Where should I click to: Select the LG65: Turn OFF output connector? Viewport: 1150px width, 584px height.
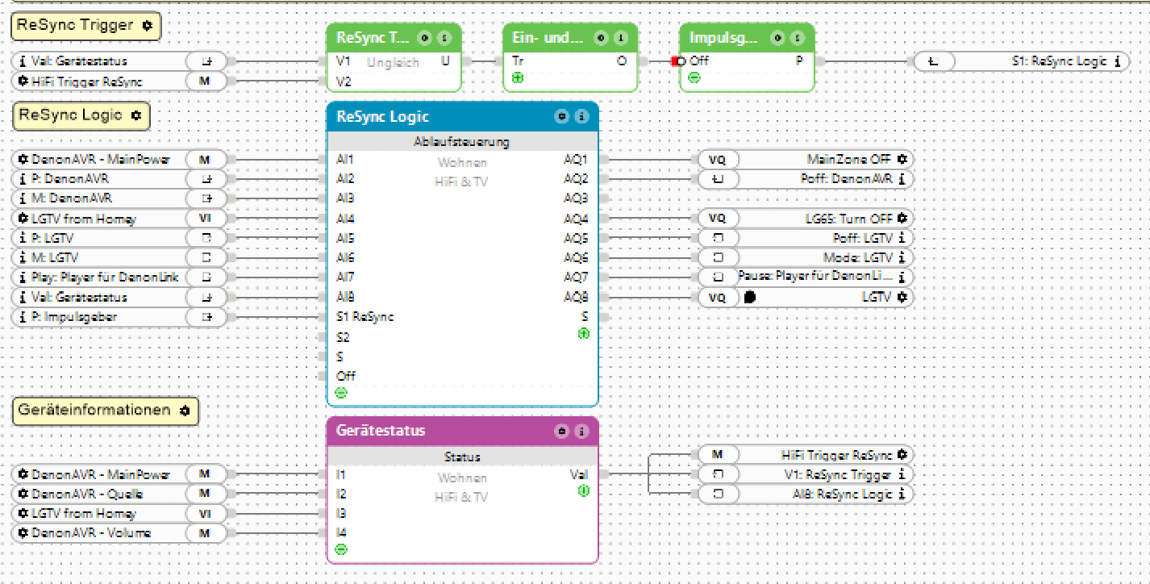point(805,219)
